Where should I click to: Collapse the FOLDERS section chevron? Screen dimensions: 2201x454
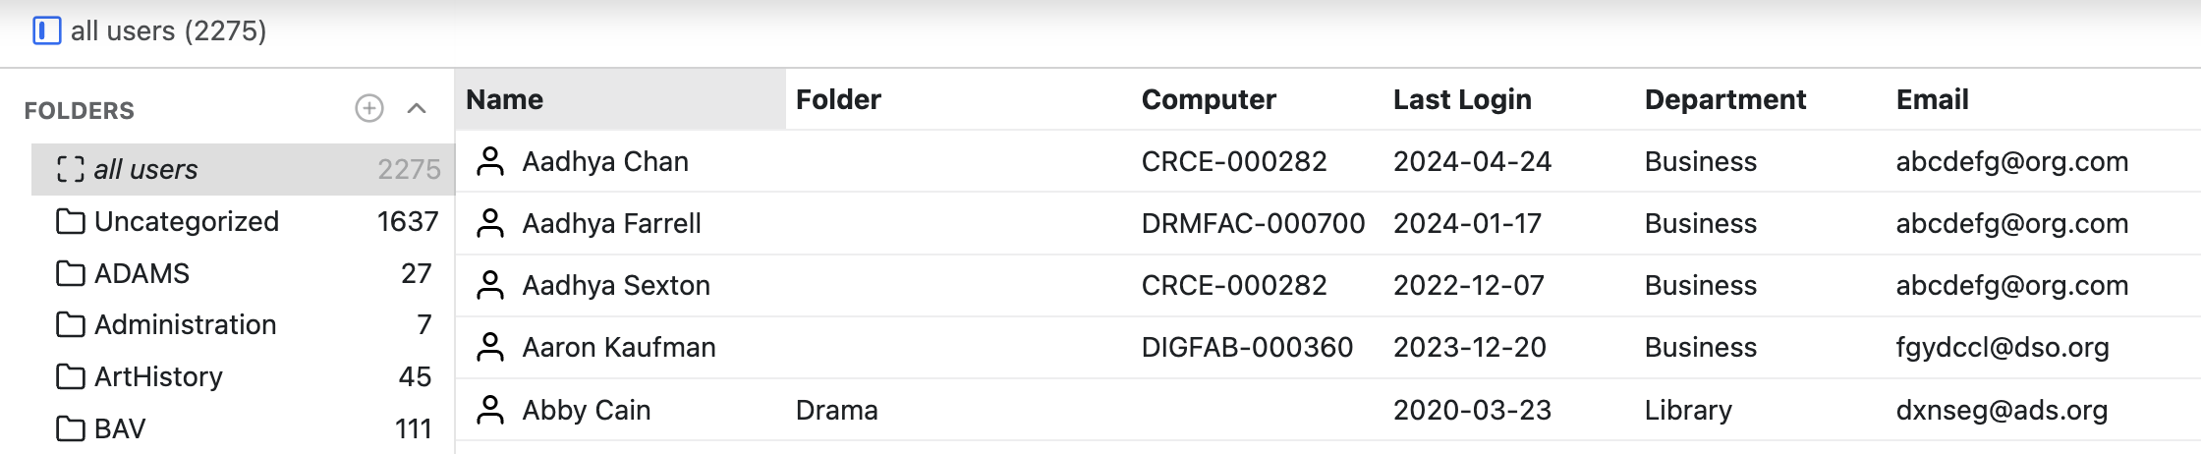coord(417,108)
